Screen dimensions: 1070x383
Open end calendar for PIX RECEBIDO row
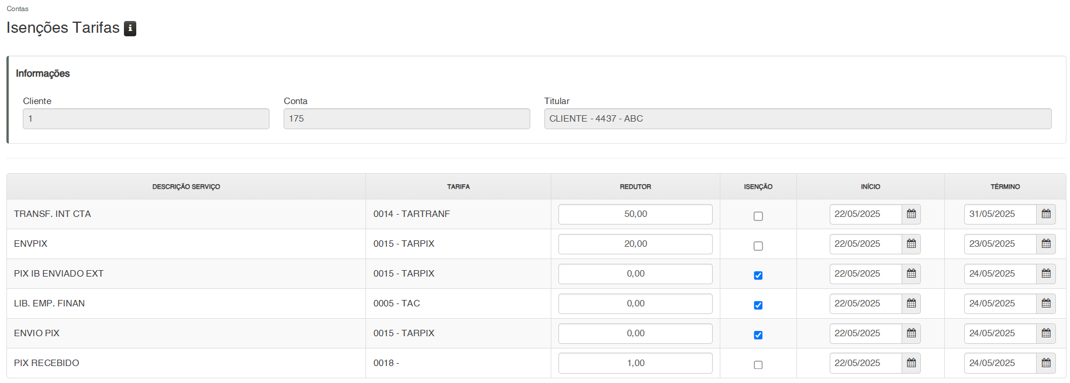pyautogui.click(x=1046, y=363)
